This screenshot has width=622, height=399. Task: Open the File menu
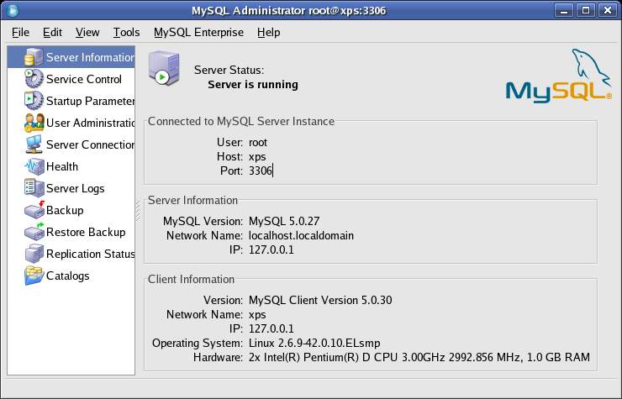21,32
